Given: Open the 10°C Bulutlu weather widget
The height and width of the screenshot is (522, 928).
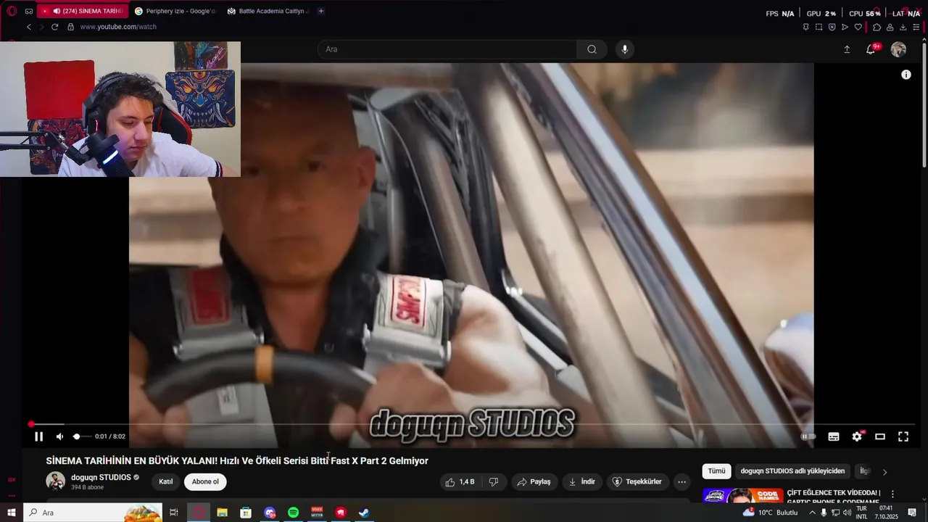Looking at the screenshot, I should pyautogui.click(x=770, y=513).
